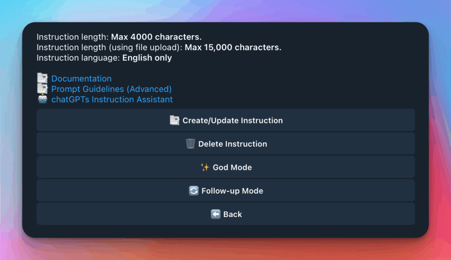Click the circular arrows Follow-up icon
Viewport: 451px width, 260px height.
click(194, 191)
